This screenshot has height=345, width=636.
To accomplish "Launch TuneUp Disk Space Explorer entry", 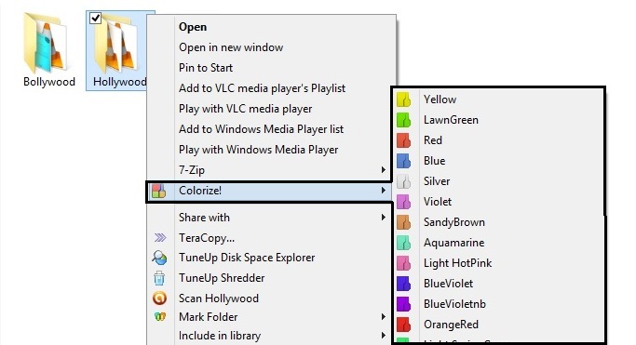I will point(247,258).
